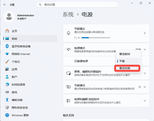Click the 应用 apps icon
The height and width of the screenshot is (121, 154).
(x=7, y=69)
